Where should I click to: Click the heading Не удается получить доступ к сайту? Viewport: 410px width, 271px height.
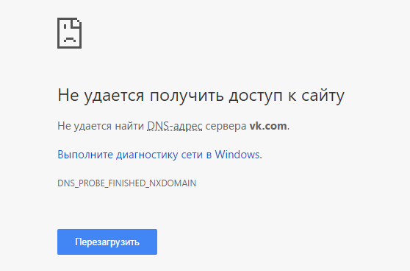pyautogui.click(x=201, y=96)
